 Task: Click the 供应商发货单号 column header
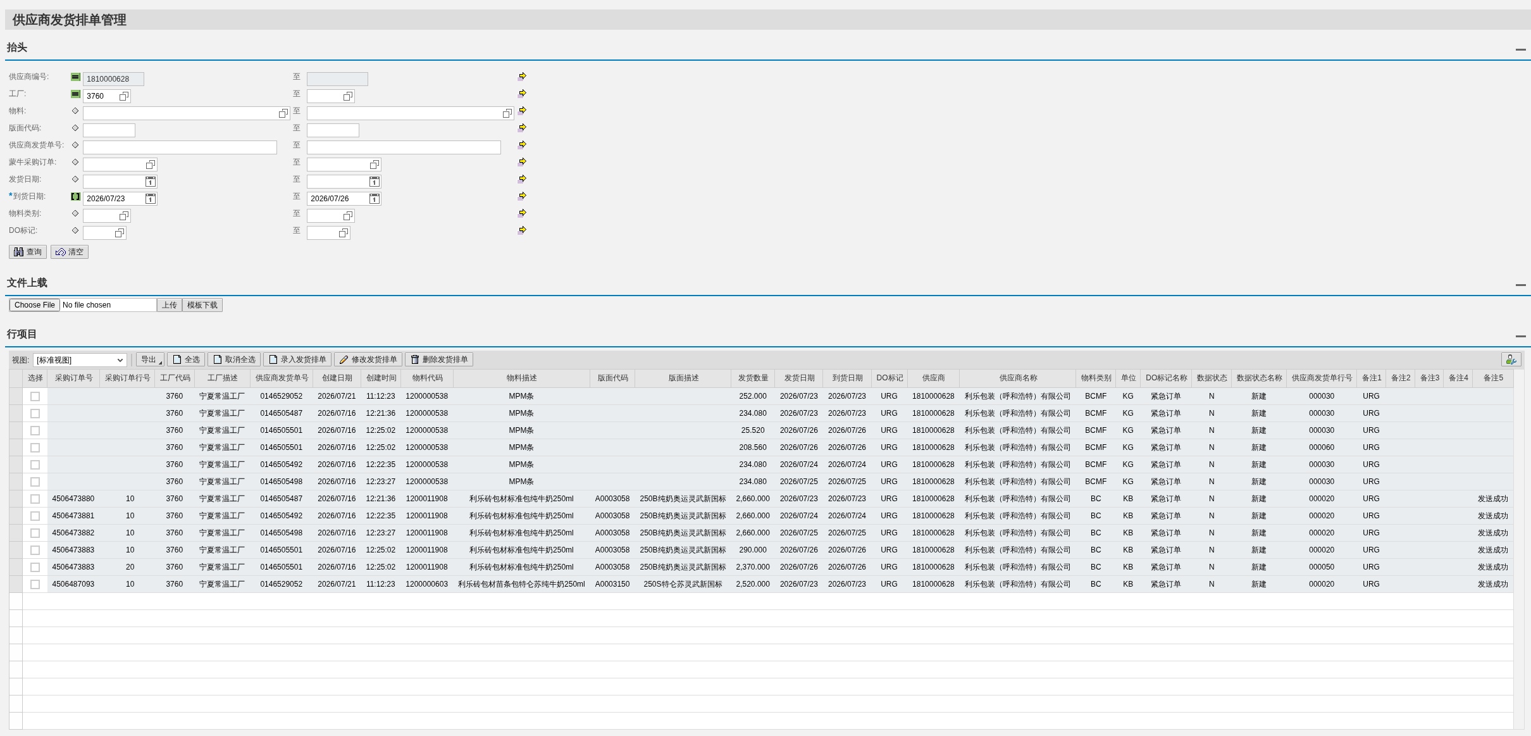(282, 378)
